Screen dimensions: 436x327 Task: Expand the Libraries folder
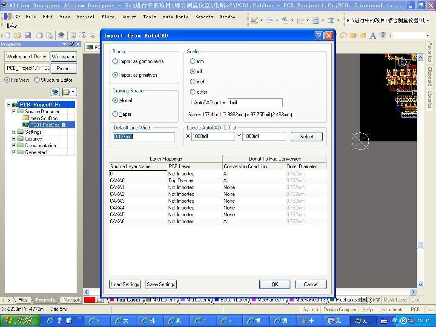tap(14, 138)
